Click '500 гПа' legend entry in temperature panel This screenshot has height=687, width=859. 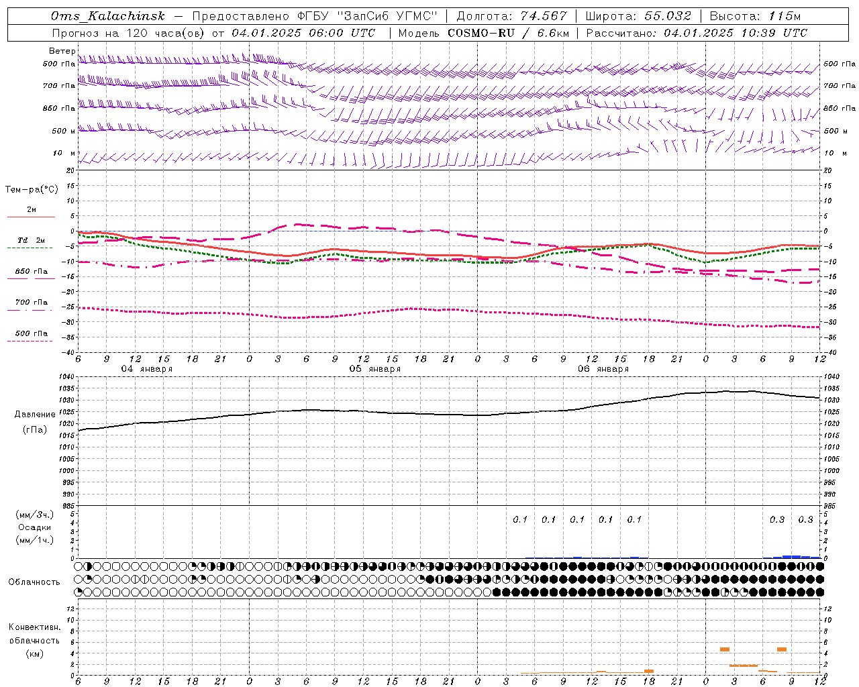[x=32, y=333]
